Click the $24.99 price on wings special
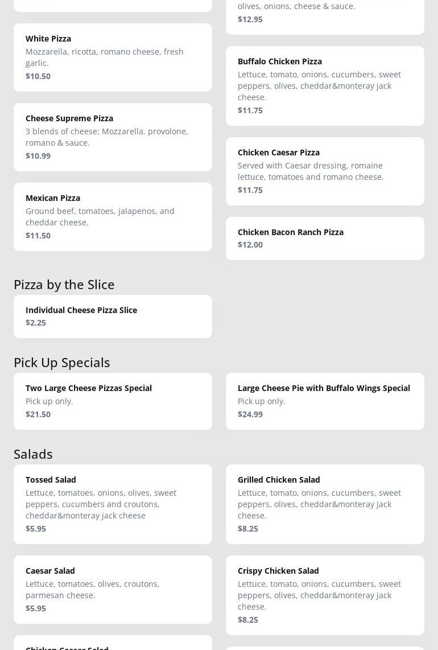This screenshot has height=650, width=438. [250, 414]
